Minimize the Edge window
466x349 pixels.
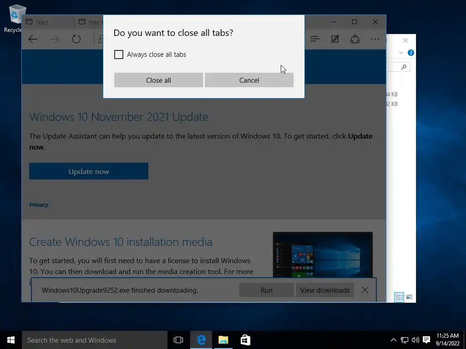pos(334,22)
